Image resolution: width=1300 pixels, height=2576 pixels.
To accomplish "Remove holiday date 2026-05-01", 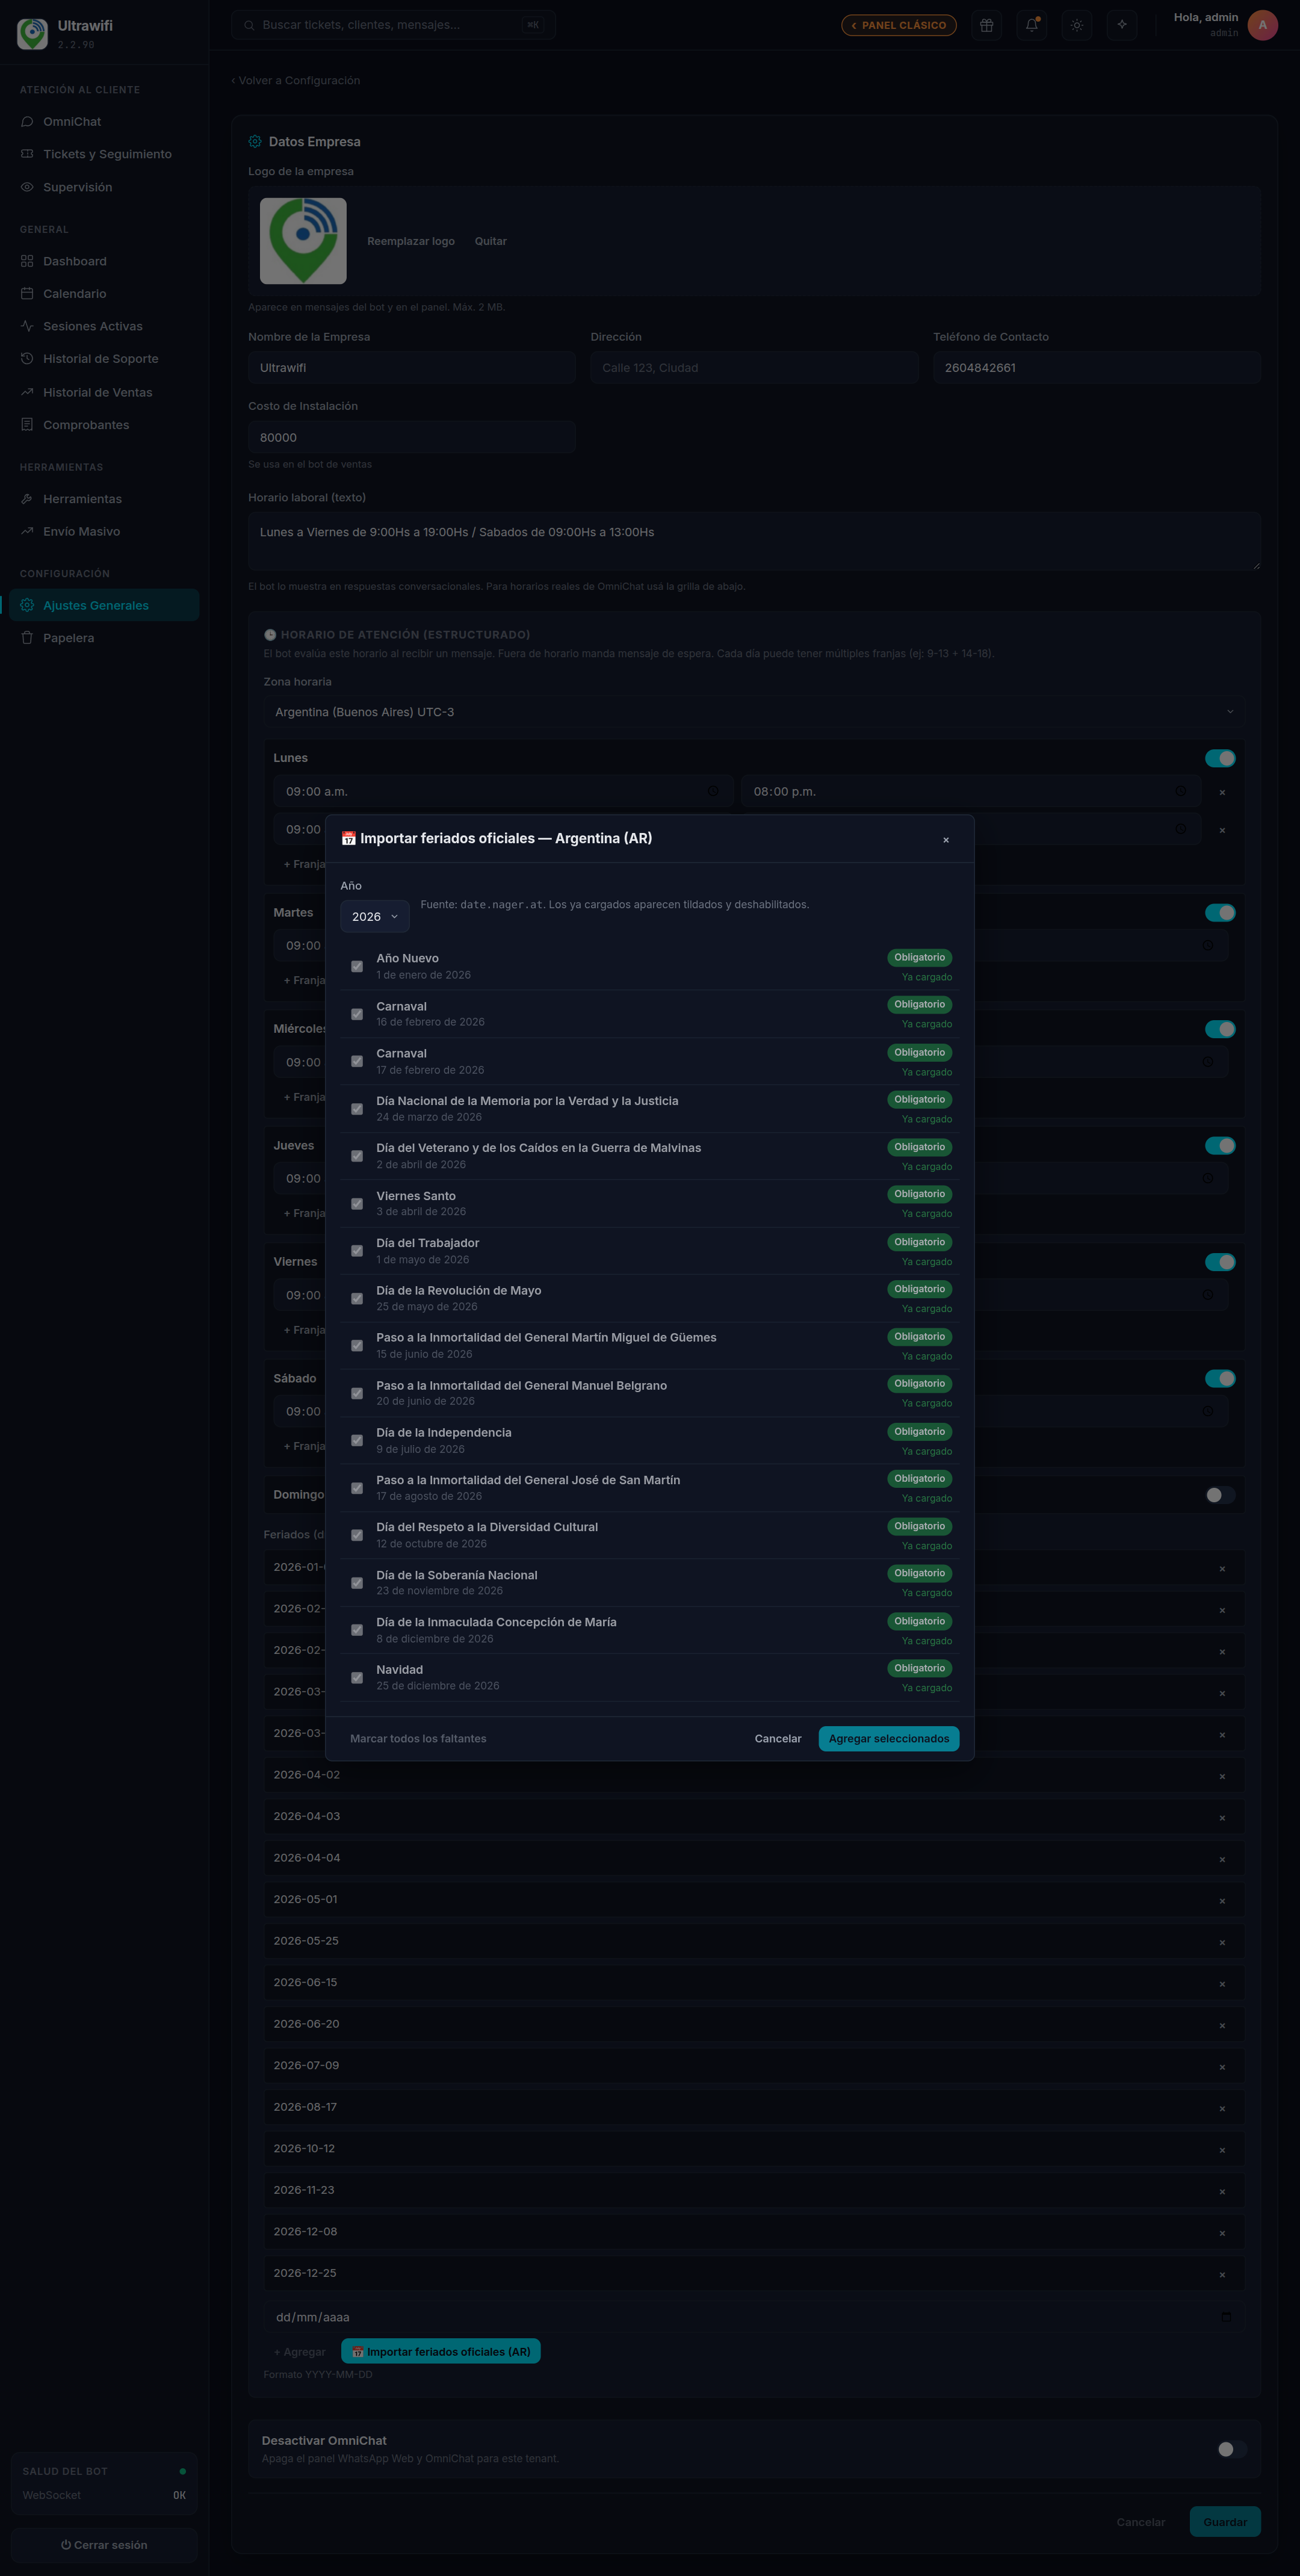I will point(1222,1901).
